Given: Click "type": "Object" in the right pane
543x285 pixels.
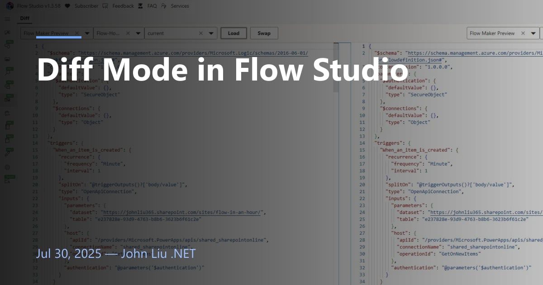Looking at the screenshot, I should 408,122.
